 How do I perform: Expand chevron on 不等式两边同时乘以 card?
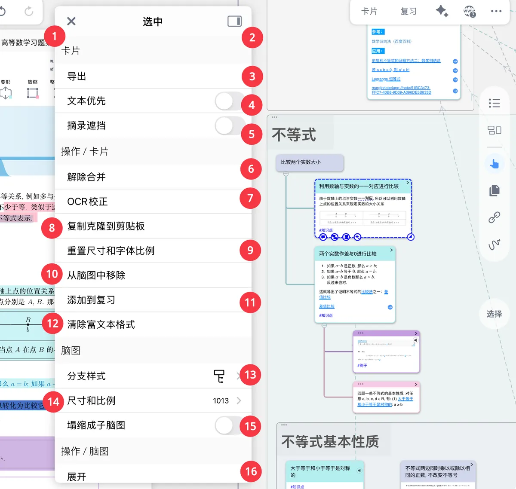(x=472, y=465)
